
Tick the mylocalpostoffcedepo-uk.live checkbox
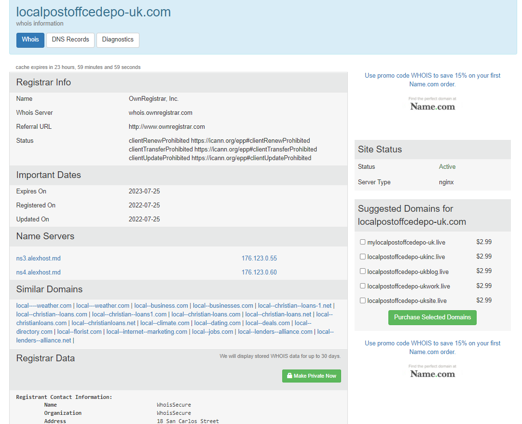362,242
